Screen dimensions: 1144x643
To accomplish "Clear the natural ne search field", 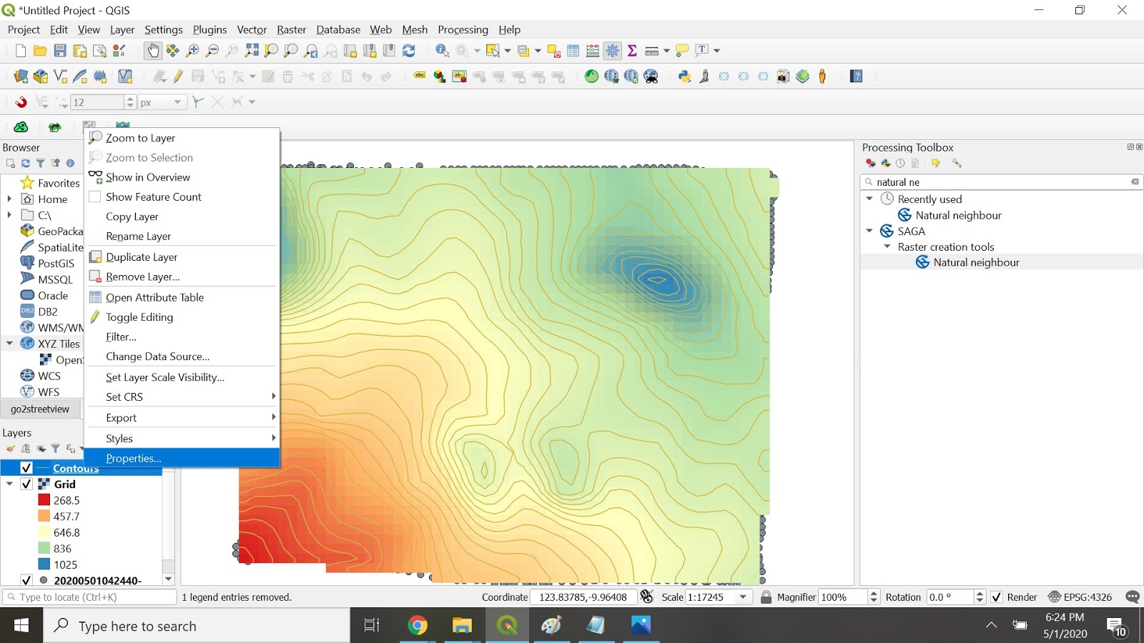I will pyautogui.click(x=1133, y=181).
